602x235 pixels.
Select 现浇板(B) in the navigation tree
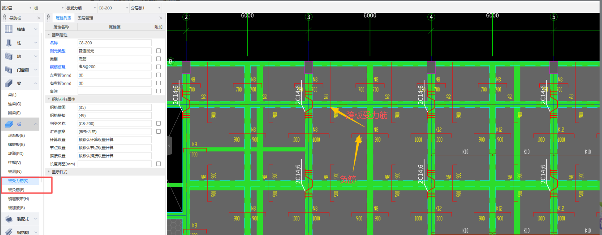(16, 135)
